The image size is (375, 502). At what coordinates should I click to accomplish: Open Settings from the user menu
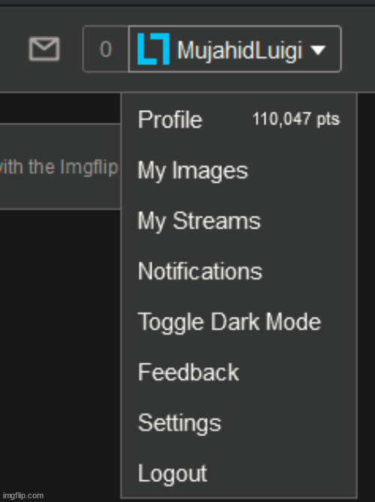(179, 423)
